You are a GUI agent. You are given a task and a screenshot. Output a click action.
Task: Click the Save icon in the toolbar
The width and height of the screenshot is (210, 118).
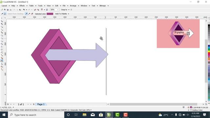tap(8, 10)
